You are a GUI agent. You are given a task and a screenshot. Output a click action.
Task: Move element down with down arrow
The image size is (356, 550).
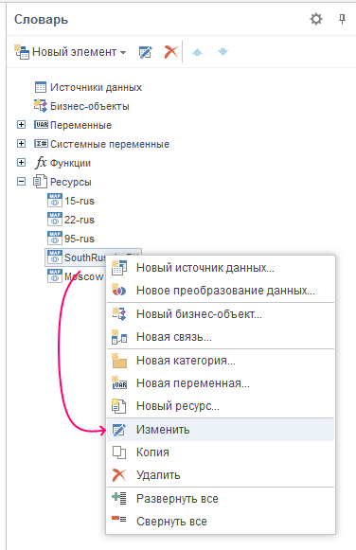click(x=222, y=52)
